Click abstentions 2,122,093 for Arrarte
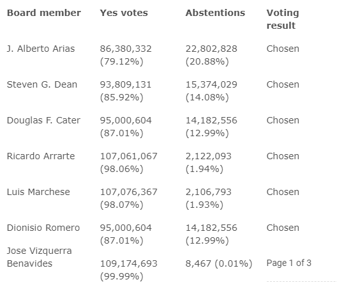 point(209,156)
